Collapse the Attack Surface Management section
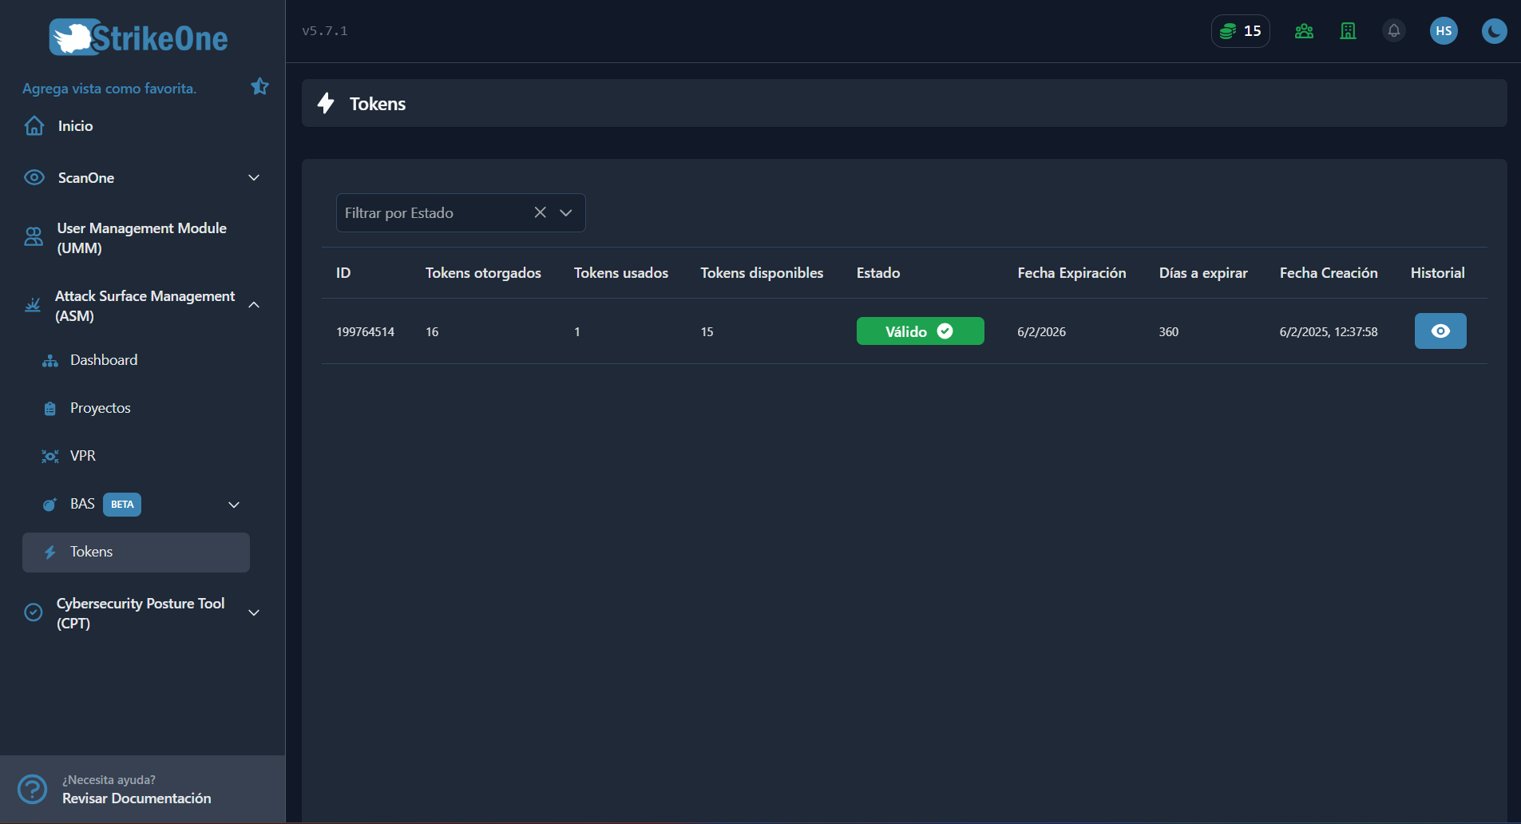Image resolution: width=1521 pixels, height=824 pixels. coord(252,305)
